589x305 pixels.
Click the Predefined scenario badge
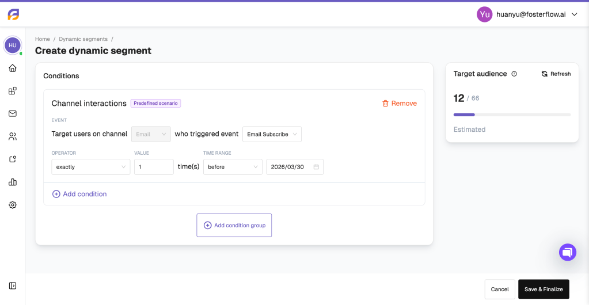pyautogui.click(x=155, y=103)
